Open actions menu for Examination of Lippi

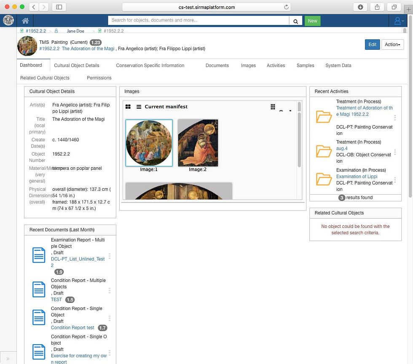(x=395, y=180)
